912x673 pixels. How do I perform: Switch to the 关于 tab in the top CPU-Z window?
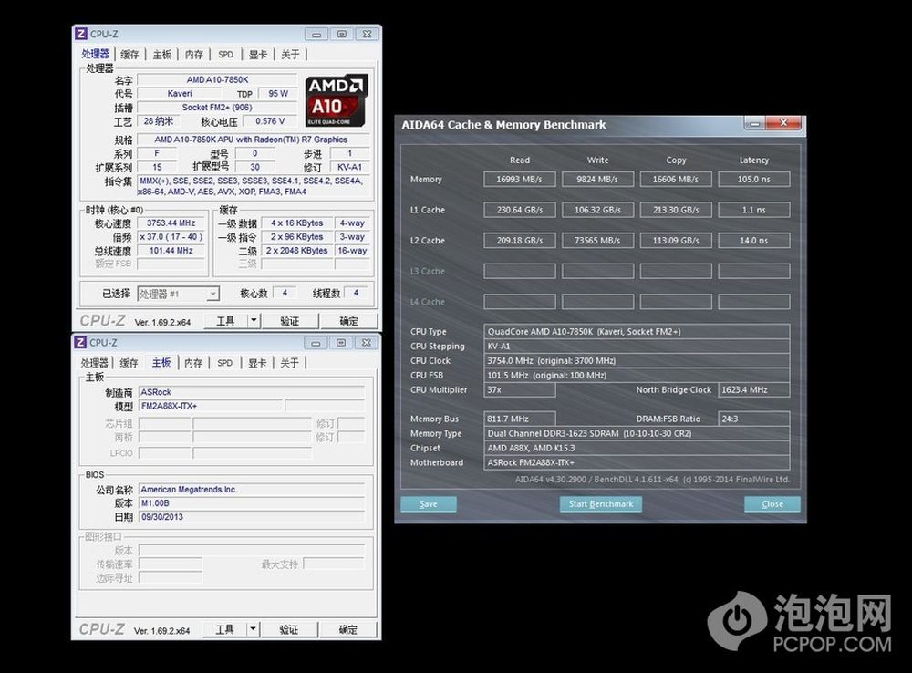coord(290,54)
